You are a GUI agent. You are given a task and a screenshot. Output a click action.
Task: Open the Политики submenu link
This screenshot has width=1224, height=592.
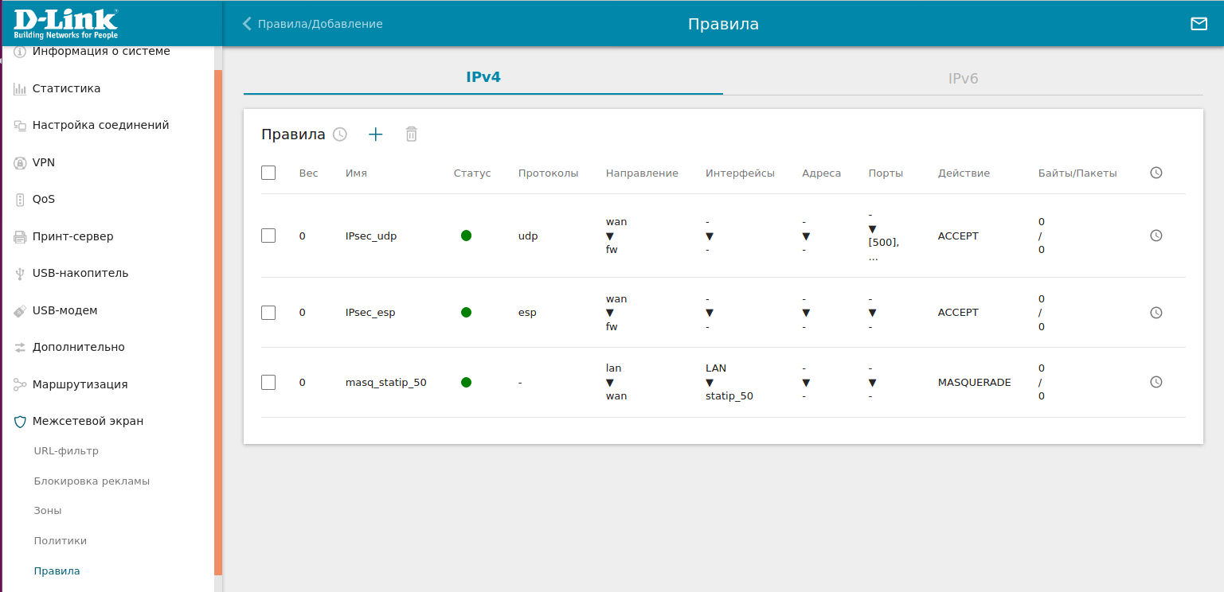tap(61, 541)
